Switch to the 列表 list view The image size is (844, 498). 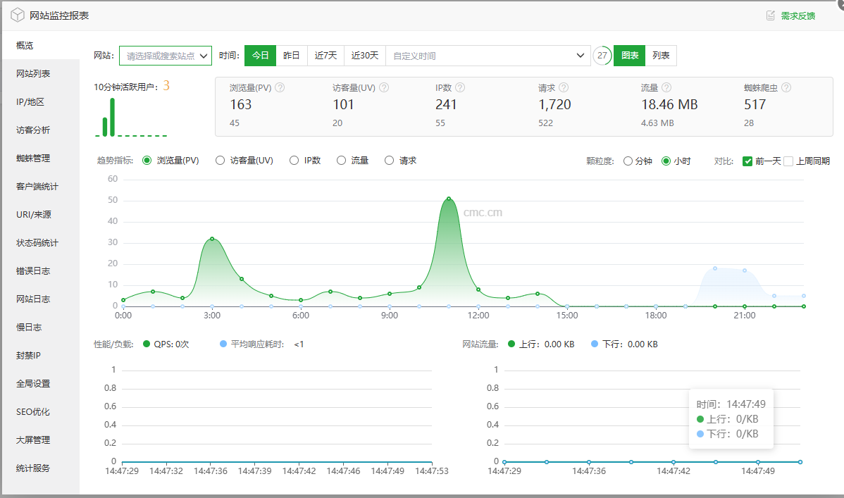coord(661,56)
